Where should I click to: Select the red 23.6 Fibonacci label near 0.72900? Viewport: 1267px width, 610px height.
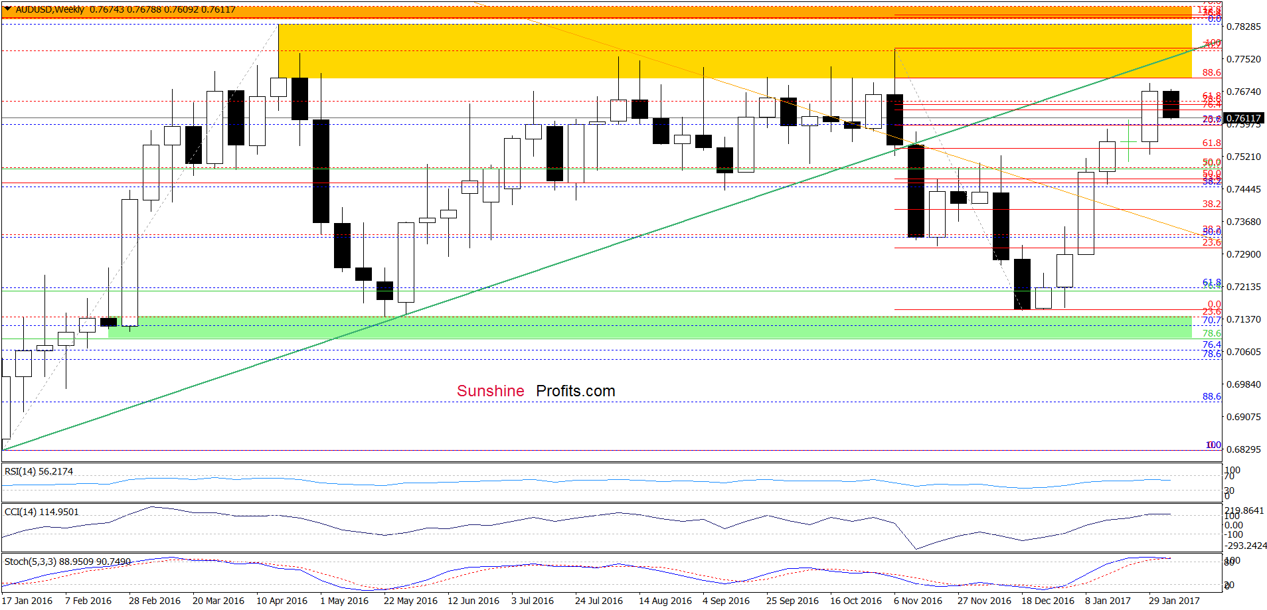click(1212, 242)
